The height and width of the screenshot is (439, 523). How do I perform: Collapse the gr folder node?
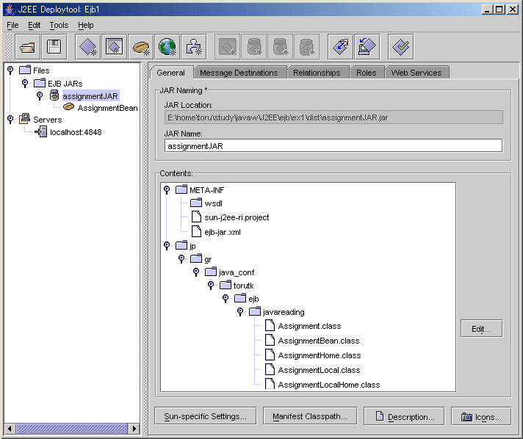[181, 258]
